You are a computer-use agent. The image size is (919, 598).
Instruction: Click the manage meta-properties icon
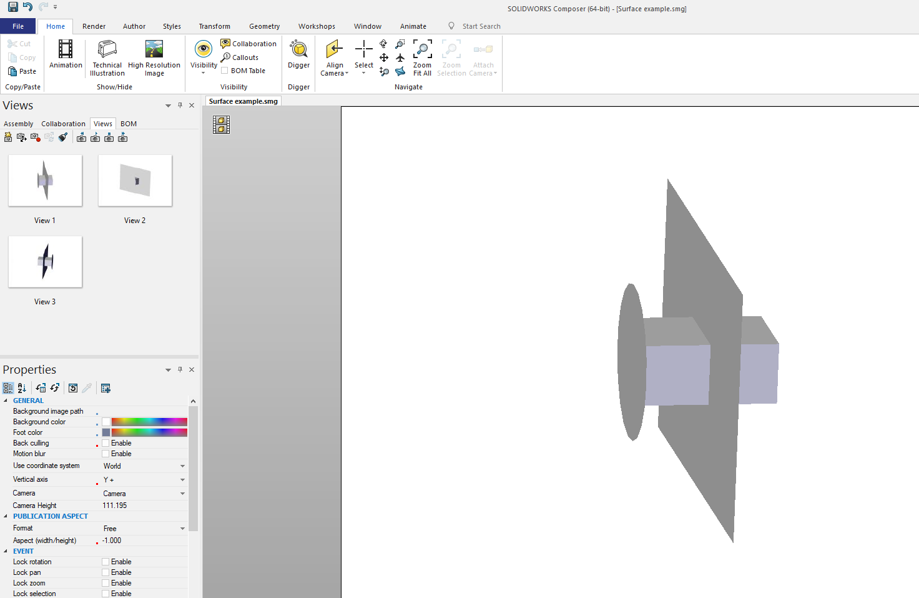pos(106,388)
